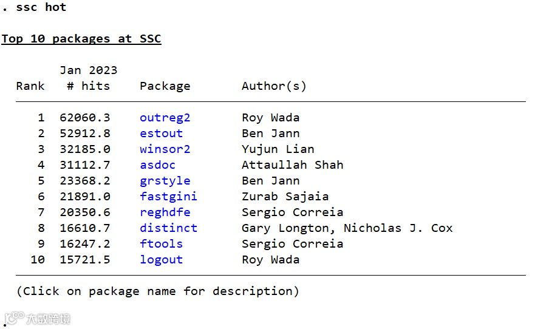Image resolution: width=535 pixels, height=329 pixels.
Task: Click the distinct package link
Action: click(x=168, y=228)
